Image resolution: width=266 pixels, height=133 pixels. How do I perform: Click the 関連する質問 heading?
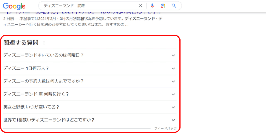(21, 43)
